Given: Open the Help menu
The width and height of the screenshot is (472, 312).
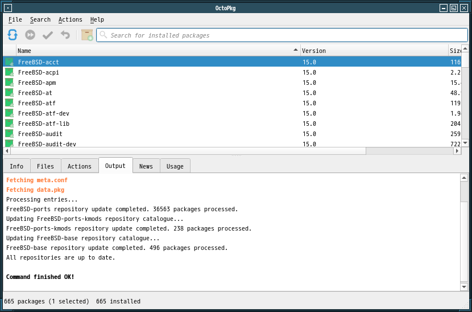Looking at the screenshot, I should (97, 19).
